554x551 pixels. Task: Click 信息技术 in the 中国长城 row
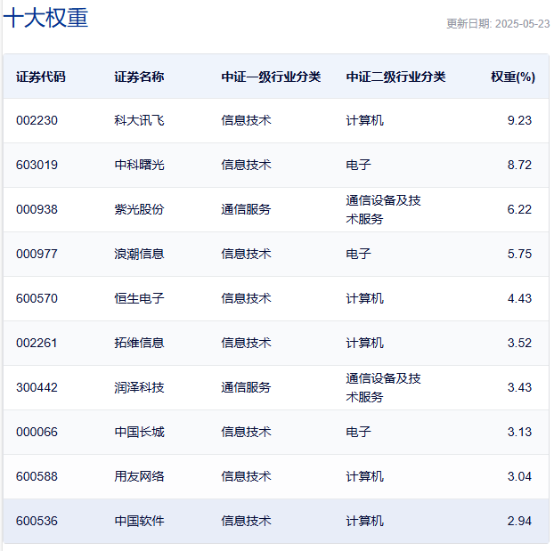246,432
